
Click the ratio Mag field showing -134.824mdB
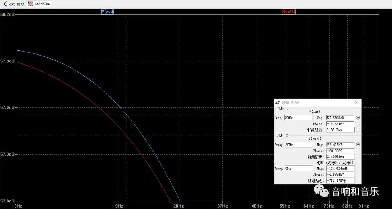[x=340, y=169]
